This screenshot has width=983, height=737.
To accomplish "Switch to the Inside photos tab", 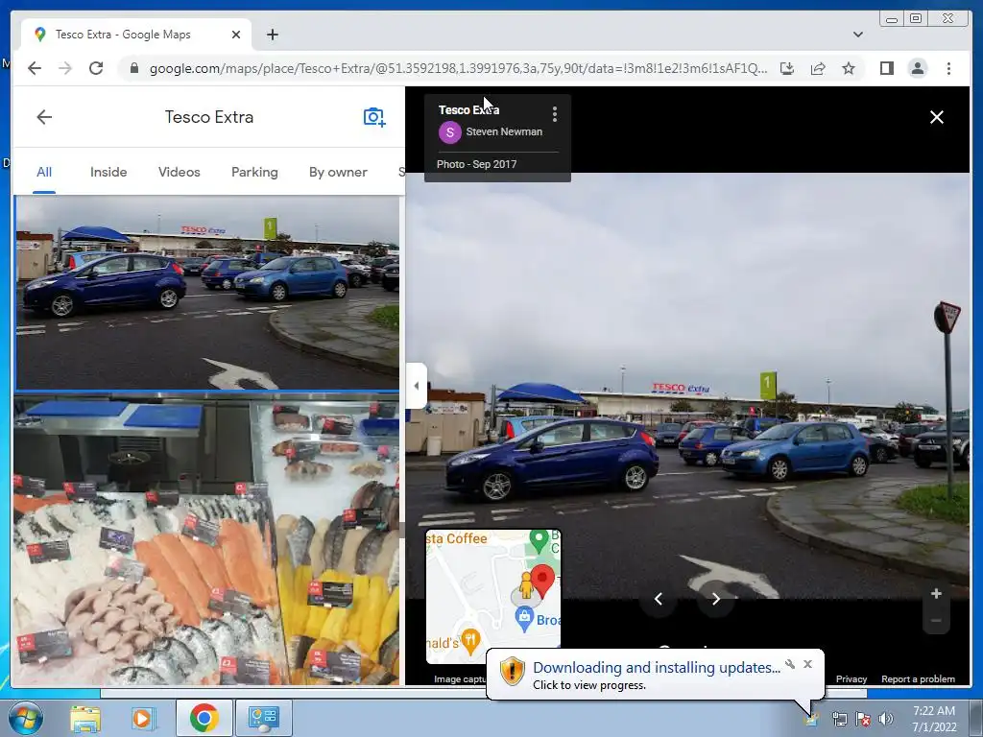I will tap(108, 172).
